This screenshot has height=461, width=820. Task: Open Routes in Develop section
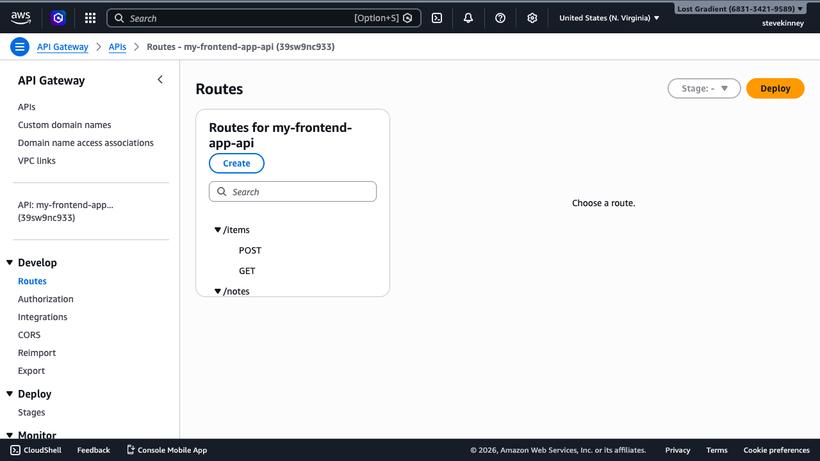tap(32, 281)
